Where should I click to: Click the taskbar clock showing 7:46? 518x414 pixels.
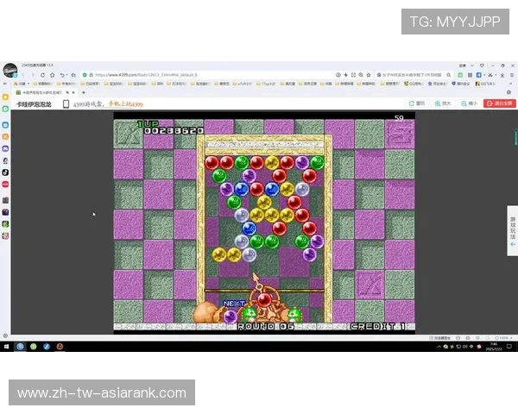click(496, 347)
